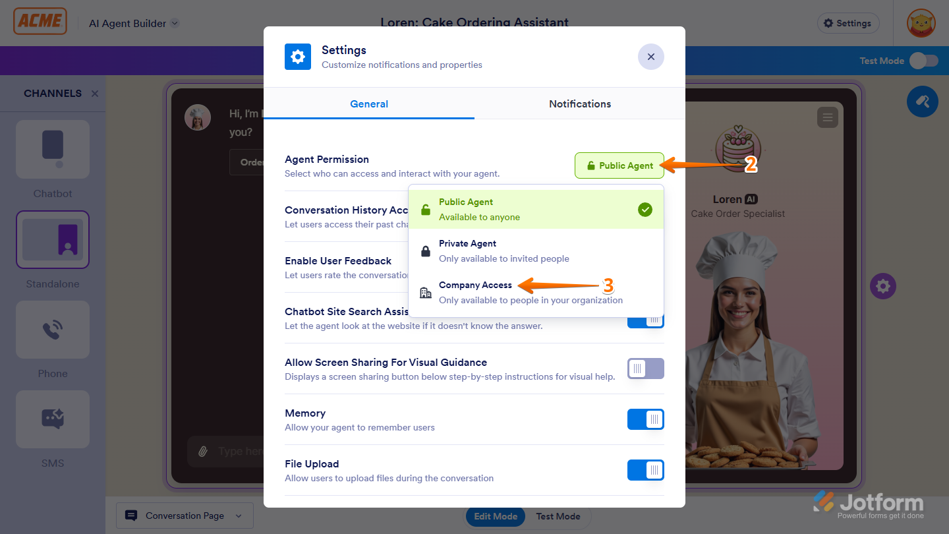Click the building icon for Company Access

click(x=426, y=293)
